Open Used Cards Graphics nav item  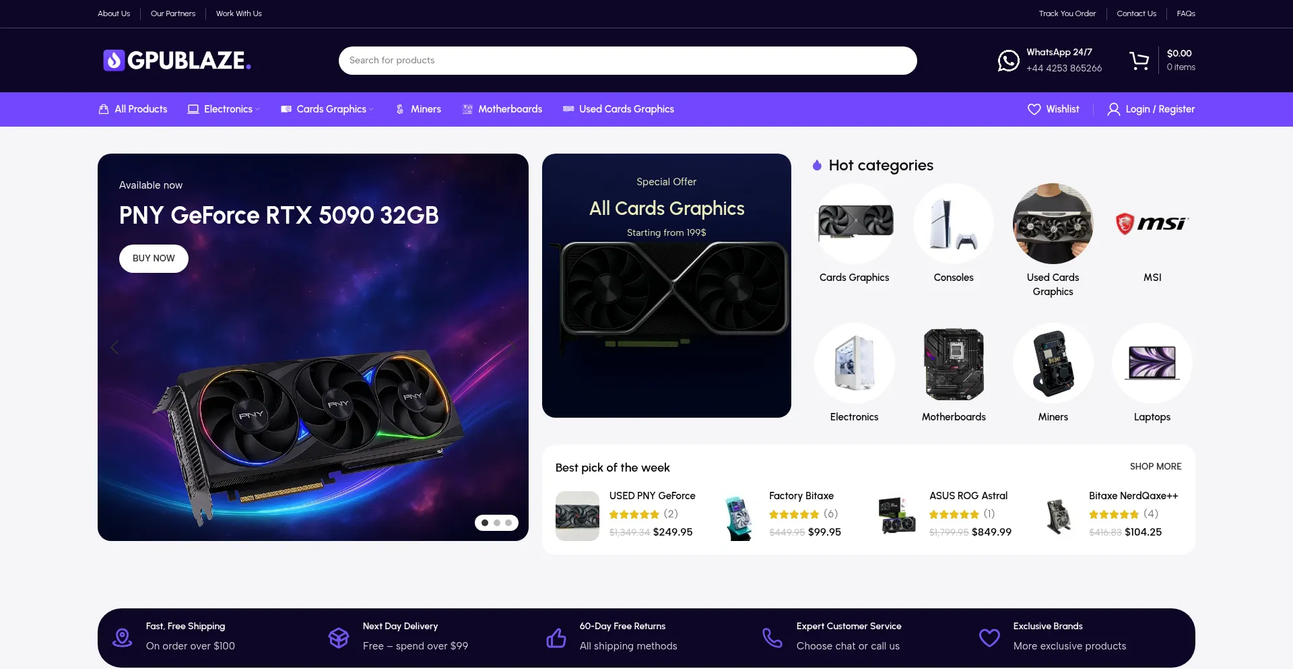[x=619, y=109]
